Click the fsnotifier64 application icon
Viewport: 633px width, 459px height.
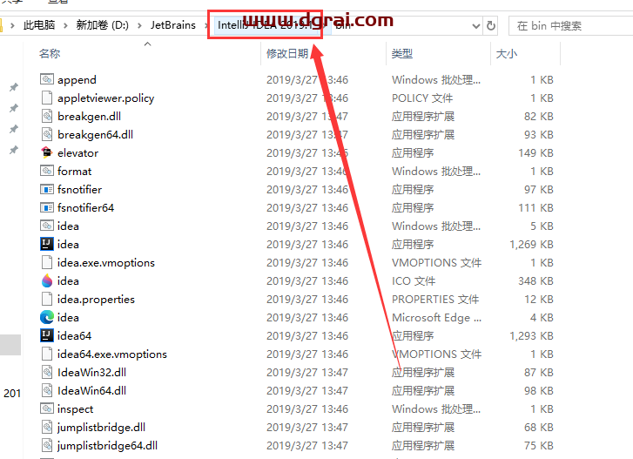[47, 207]
